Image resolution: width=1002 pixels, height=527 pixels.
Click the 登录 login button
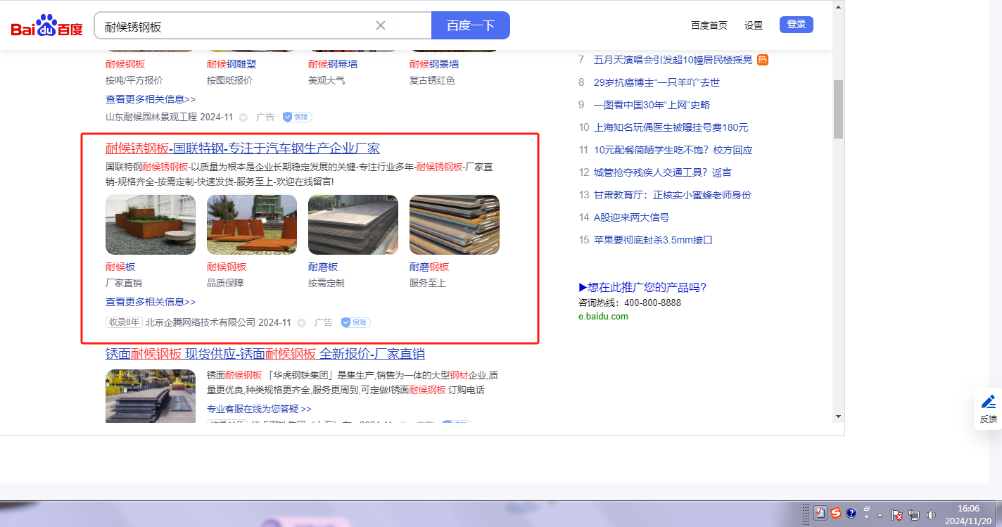click(x=797, y=25)
